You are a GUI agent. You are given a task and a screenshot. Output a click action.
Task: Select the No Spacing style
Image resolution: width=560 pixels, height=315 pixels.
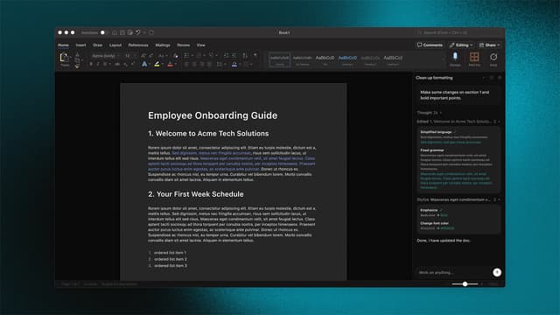(x=302, y=59)
